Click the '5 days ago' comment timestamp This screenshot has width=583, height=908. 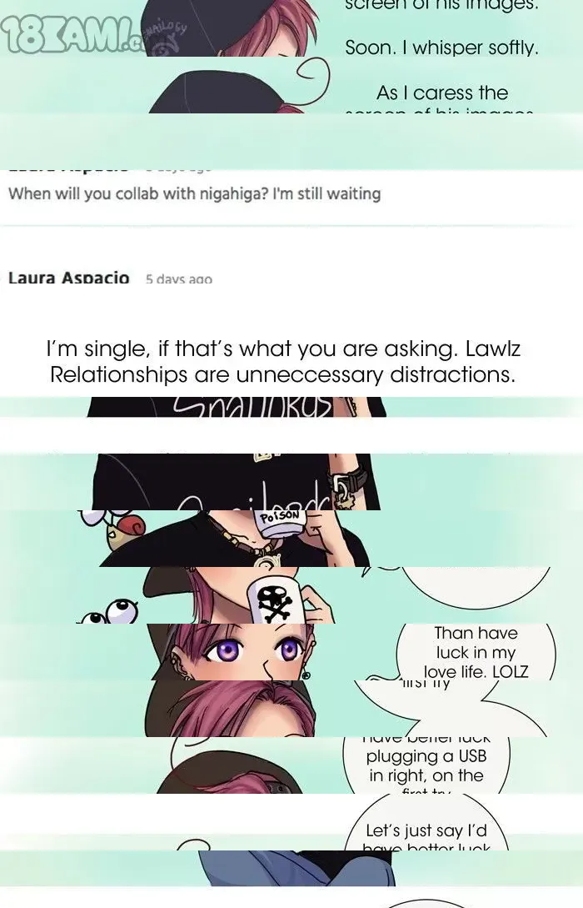pyautogui.click(x=179, y=279)
